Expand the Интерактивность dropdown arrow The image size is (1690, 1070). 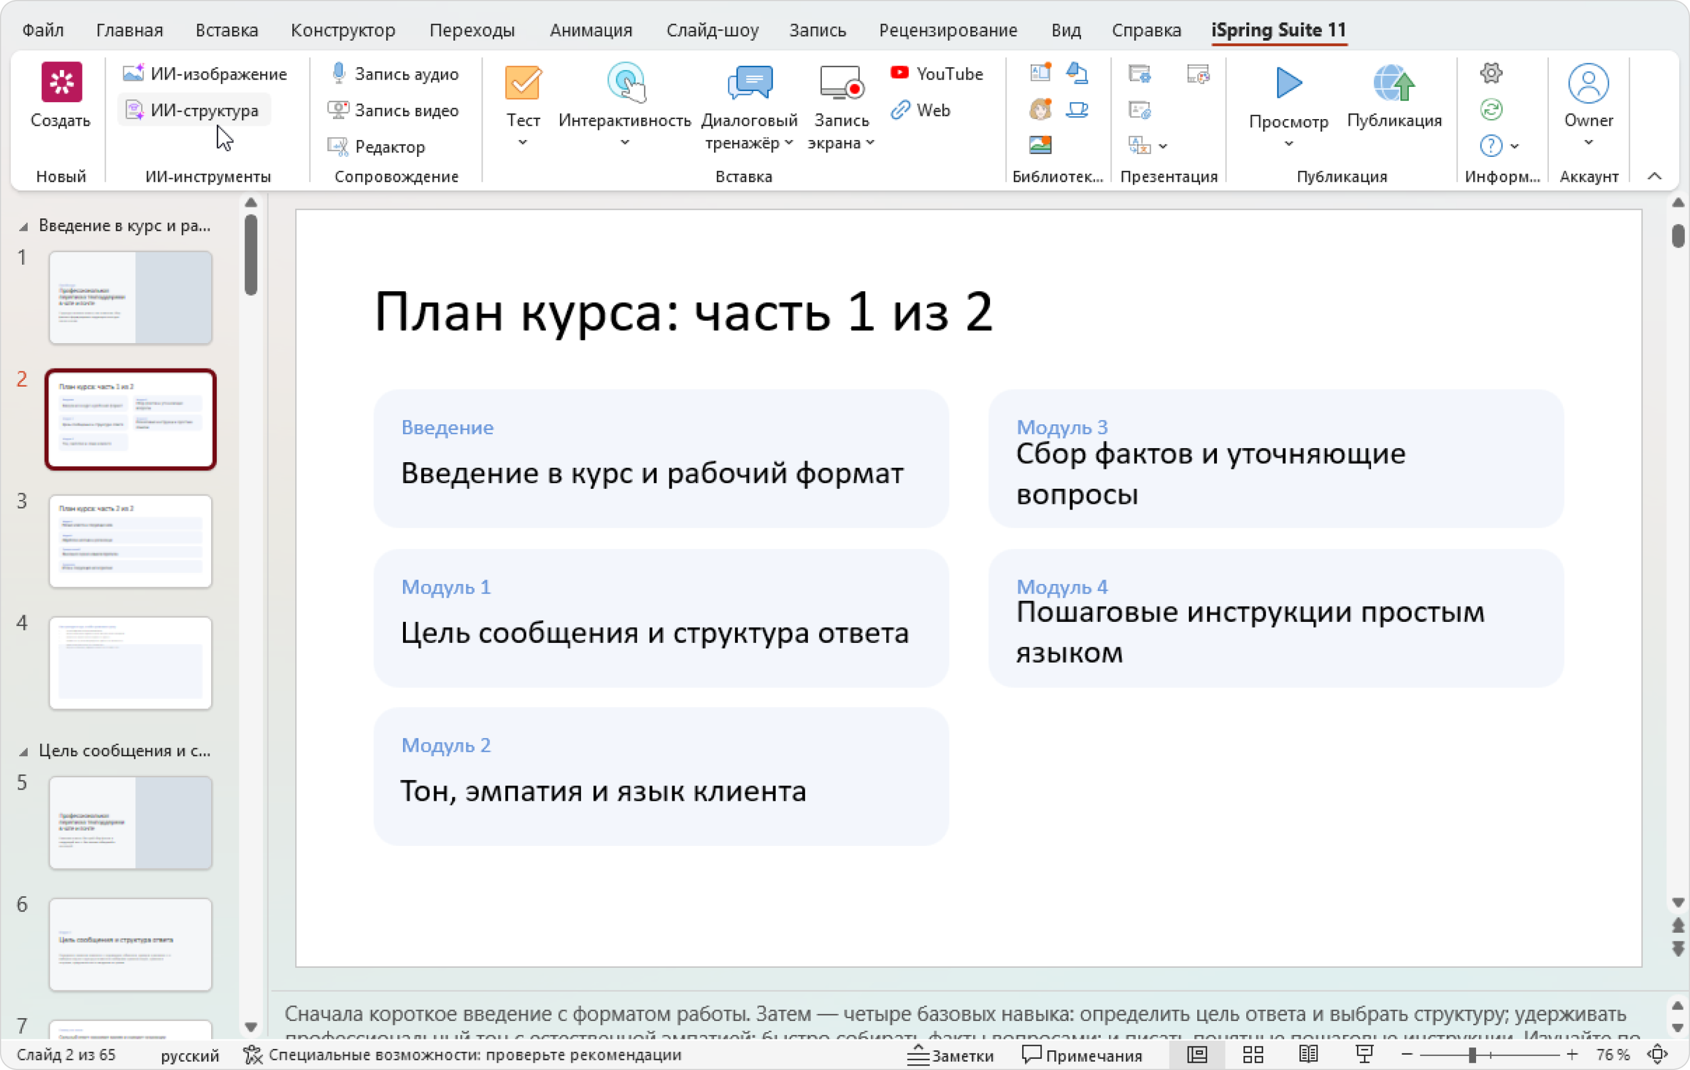[x=625, y=142]
